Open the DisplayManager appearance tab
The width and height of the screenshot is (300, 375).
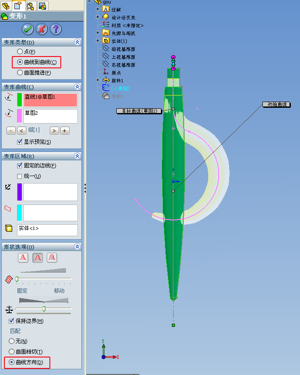(42, 6)
